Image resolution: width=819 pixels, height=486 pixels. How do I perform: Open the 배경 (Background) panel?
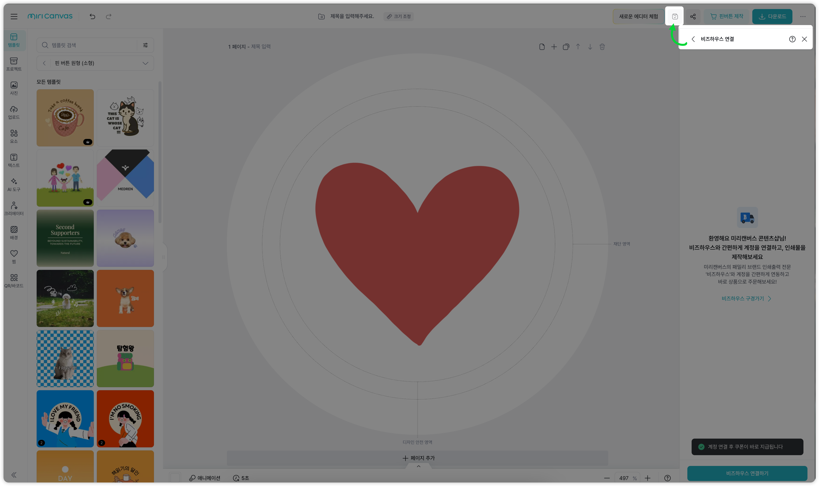(x=14, y=232)
